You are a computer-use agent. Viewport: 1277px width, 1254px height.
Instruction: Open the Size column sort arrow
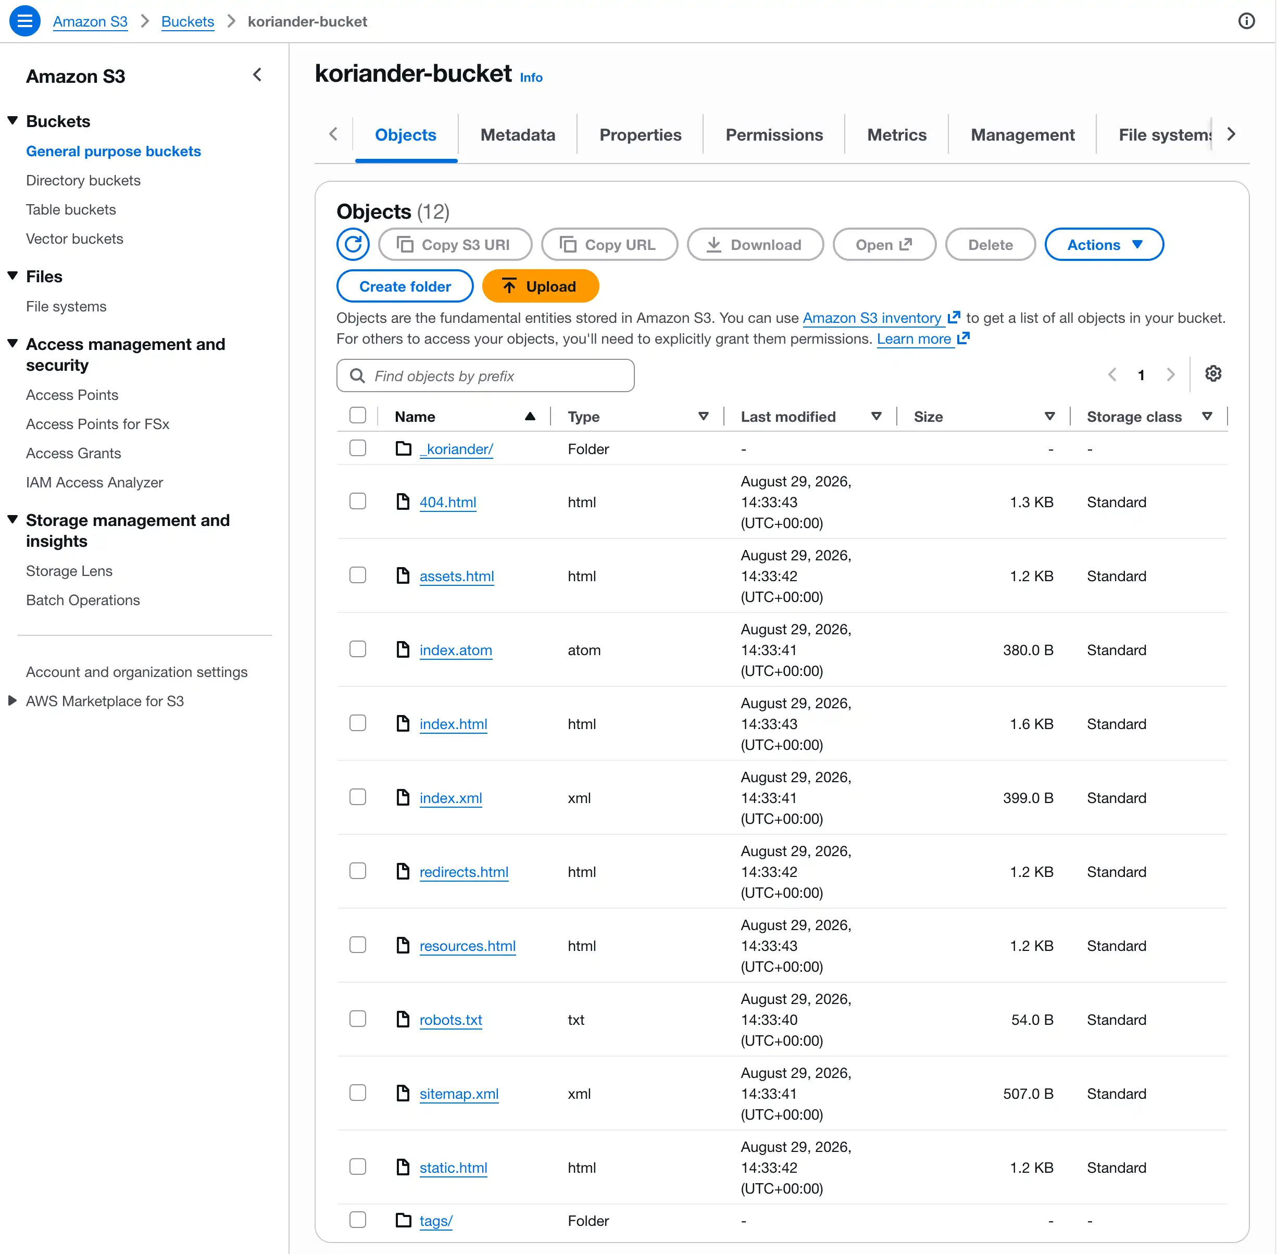coord(1050,416)
